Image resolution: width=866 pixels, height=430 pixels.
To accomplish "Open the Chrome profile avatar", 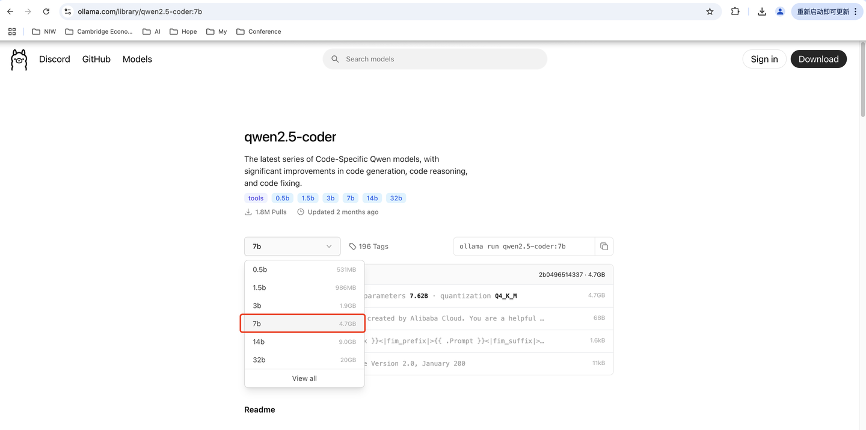I will click(x=780, y=11).
